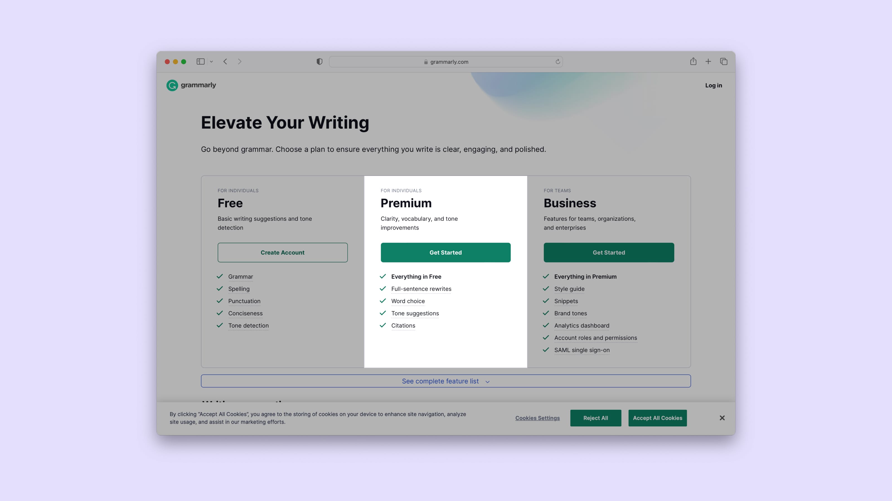Click Create Account for Free plan

(x=282, y=252)
